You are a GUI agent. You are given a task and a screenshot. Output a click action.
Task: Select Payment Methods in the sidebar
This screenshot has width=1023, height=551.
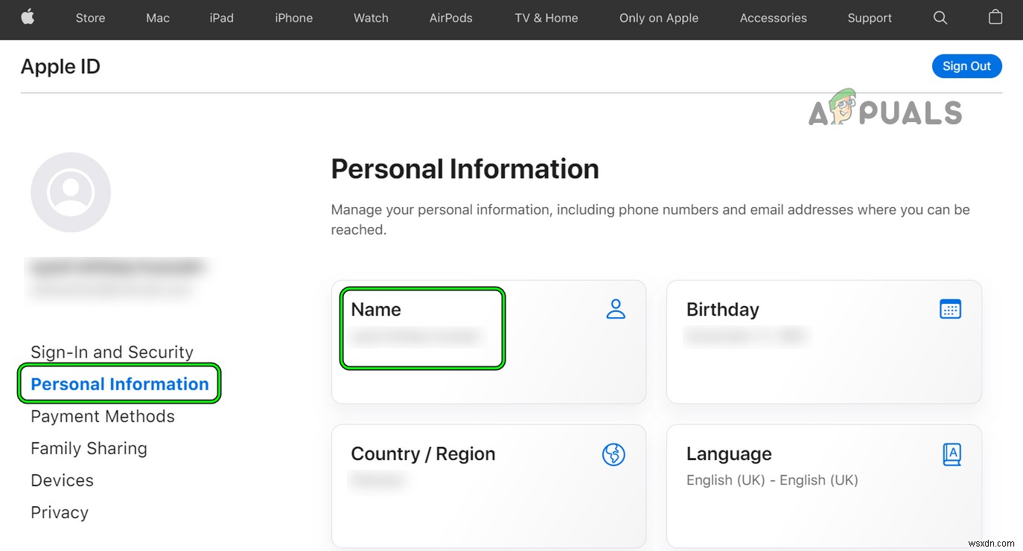coord(103,416)
